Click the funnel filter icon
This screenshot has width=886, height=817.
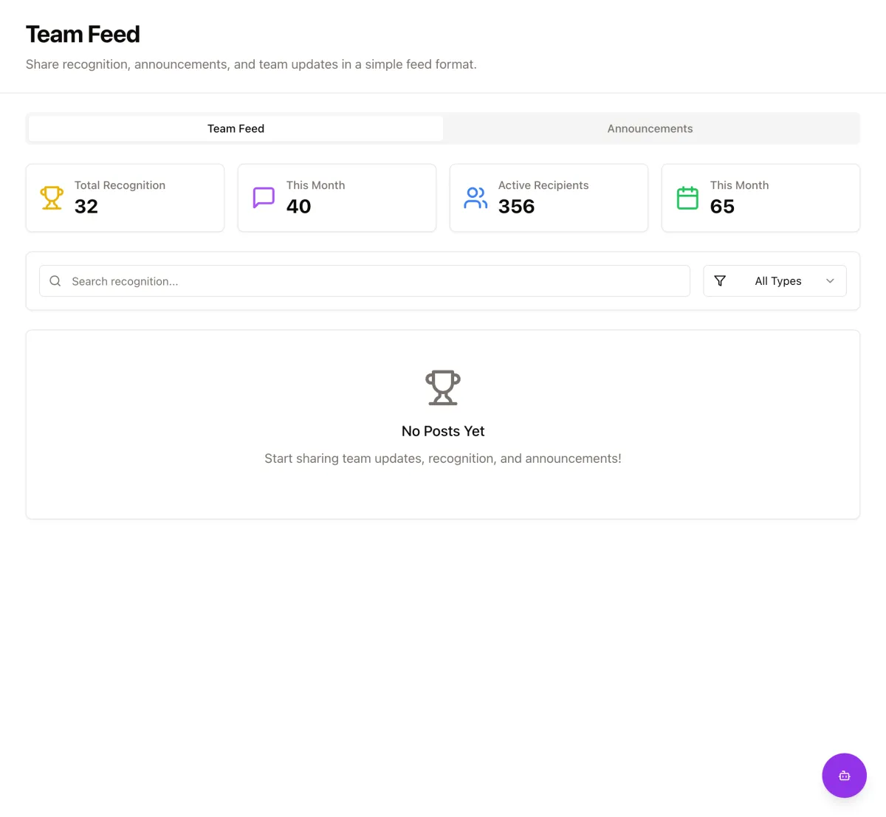[720, 281]
